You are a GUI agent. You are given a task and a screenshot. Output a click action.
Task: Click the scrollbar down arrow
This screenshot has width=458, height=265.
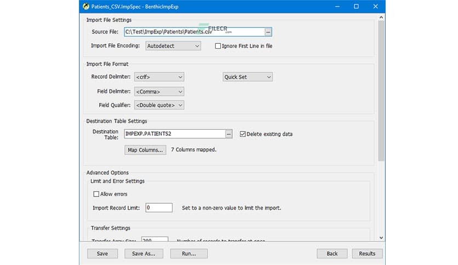point(381,238)
